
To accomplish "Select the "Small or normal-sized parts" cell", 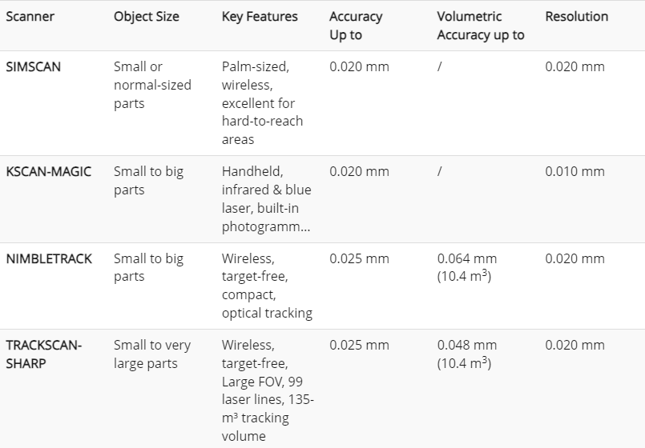I will [152, 85].
